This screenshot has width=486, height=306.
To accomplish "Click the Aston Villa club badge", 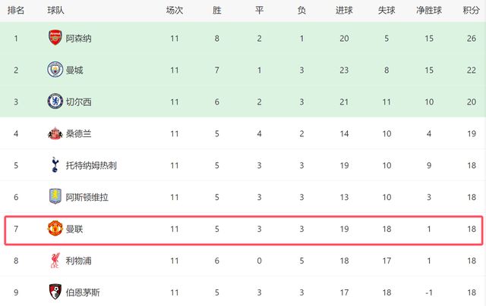I will tap(55, 197).
